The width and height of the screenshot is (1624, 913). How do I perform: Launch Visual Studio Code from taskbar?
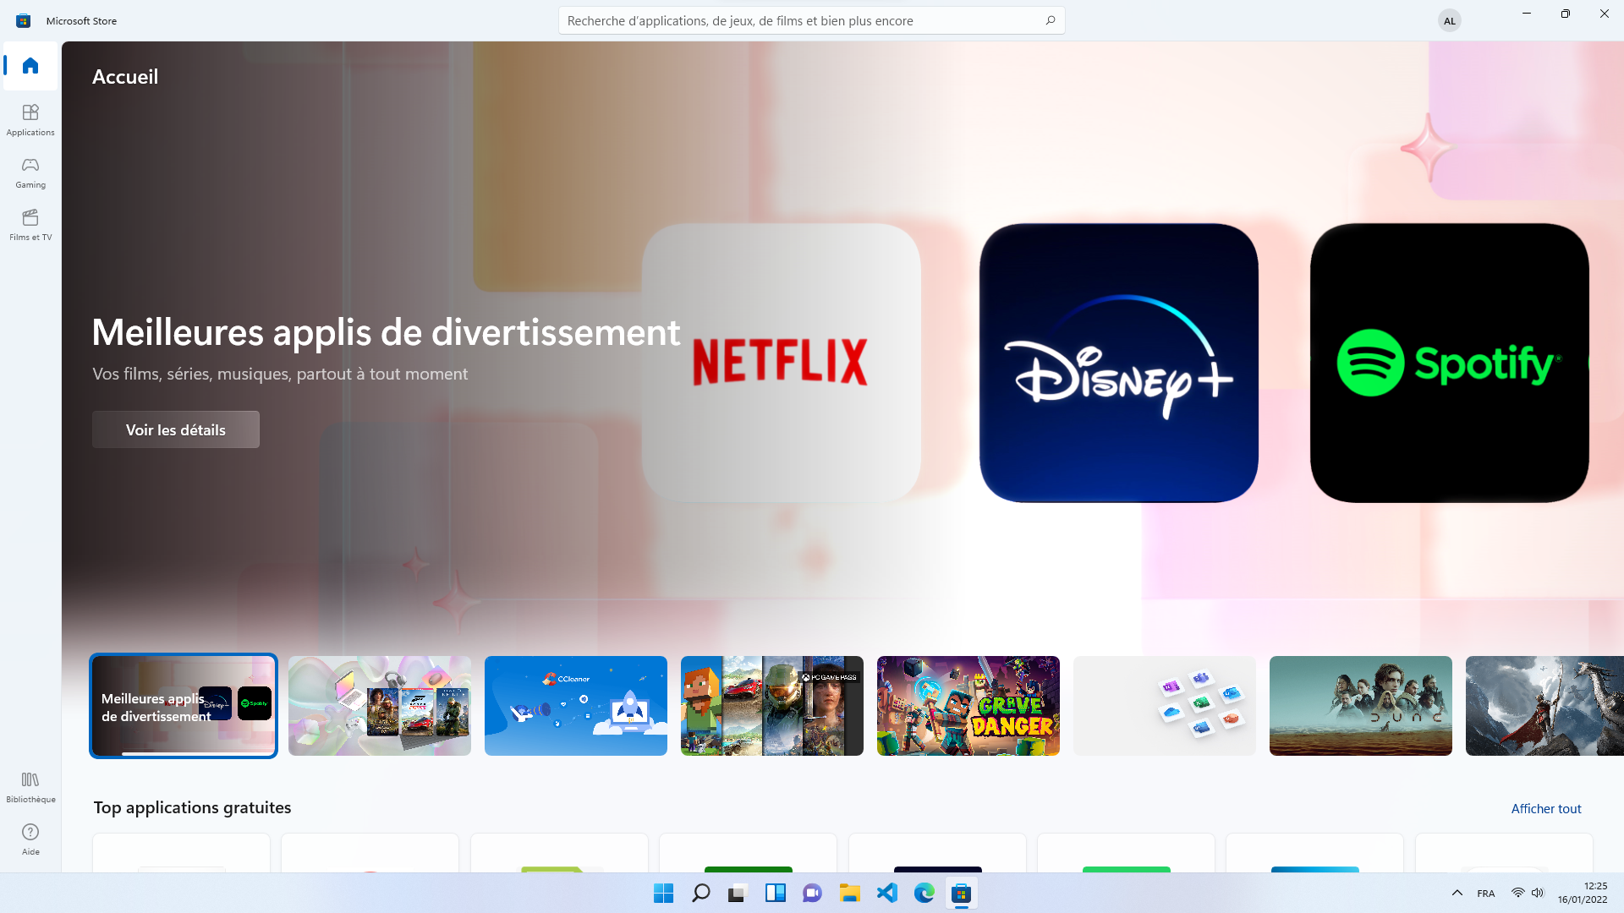pos(886,893)
